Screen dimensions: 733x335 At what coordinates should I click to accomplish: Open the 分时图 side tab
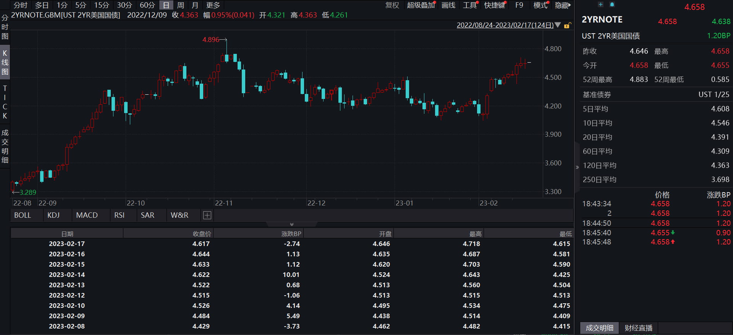point(5,27)
